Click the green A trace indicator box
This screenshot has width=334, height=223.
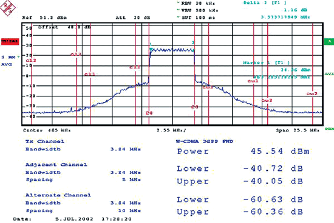(x=329, y=41)
